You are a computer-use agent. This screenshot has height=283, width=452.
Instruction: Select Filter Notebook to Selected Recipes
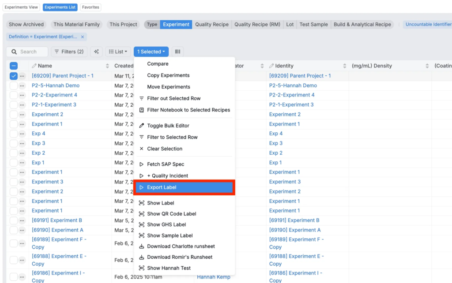tap(185, 110)
